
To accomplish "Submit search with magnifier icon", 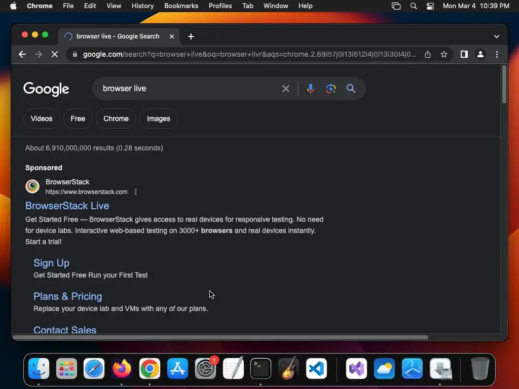I will point(351,89).
